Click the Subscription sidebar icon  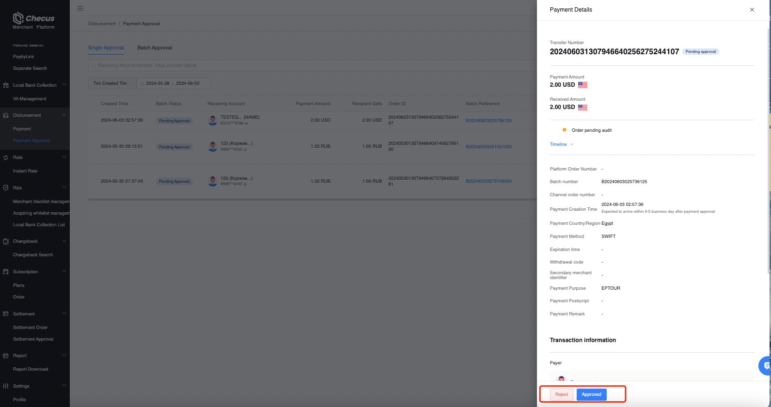tap(6, 272)
